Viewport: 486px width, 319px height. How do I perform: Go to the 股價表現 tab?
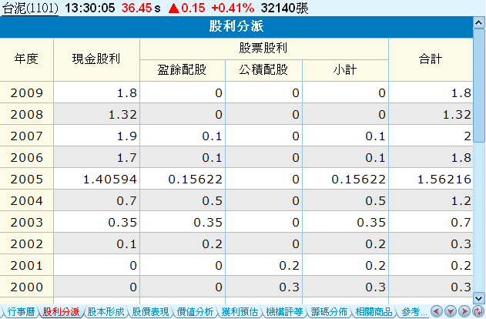pos(150,312)
